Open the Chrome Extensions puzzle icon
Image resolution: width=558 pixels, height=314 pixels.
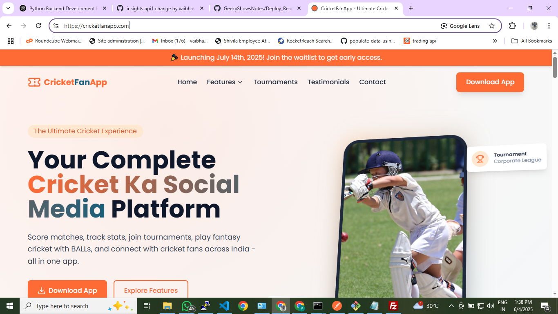coord(512,26)
